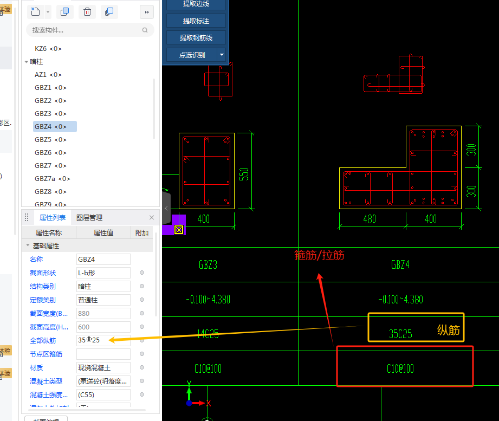Toggle 附加 option for 混凝土类型
The width and height of the screenshot is (499, 421).
[142, 381]
